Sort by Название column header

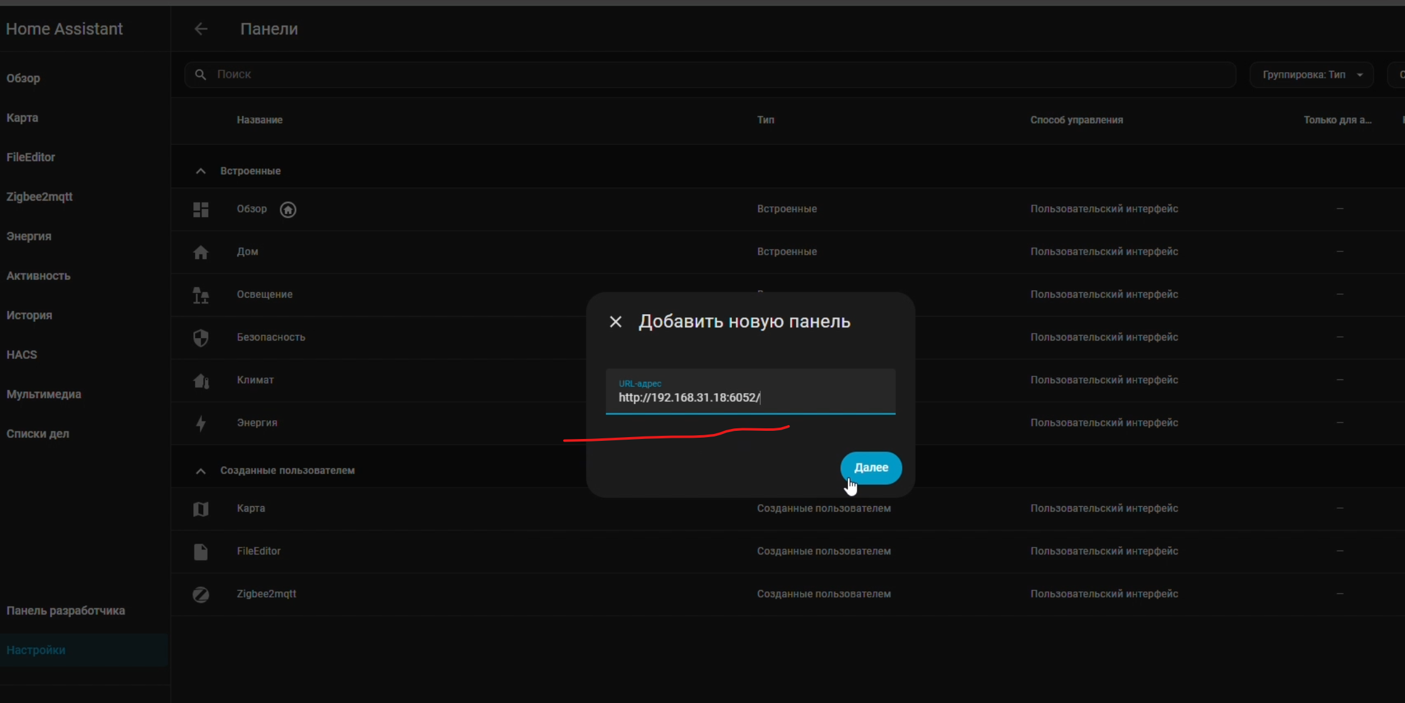(x=260, y=120)
